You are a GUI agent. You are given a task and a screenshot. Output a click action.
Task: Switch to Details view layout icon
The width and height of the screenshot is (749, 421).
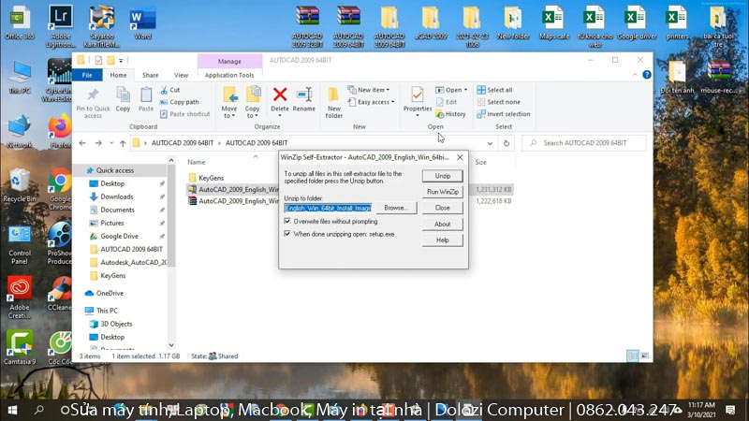(x=633, y=356)
